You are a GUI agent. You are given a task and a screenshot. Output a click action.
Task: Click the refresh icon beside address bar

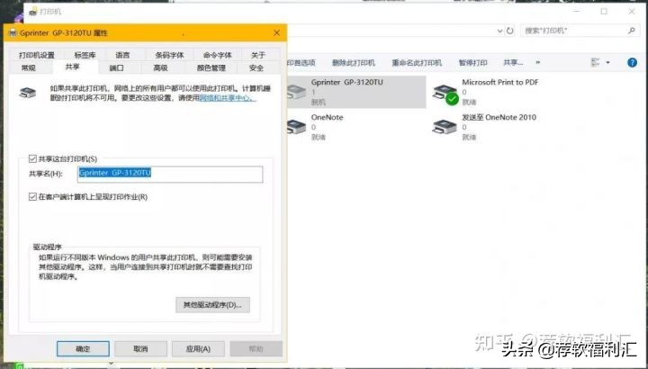(510, 31)
